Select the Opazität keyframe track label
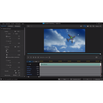This screenshot has height=103, width=103. click(x=29, y=71)
